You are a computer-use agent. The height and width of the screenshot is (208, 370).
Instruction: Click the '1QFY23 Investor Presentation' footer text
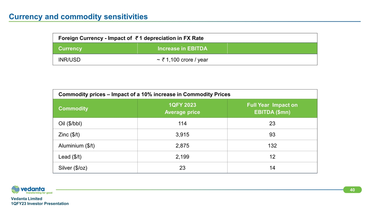point(40,204)
